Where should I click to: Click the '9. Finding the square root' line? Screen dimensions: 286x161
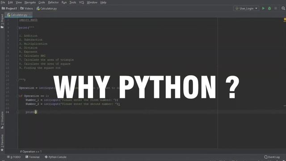pyautogui.click(x=40, y=68)
